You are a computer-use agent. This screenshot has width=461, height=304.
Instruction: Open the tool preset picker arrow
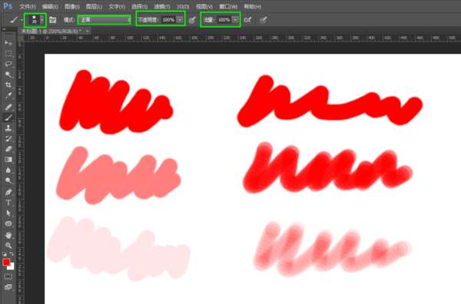click(x=22, y=20)
